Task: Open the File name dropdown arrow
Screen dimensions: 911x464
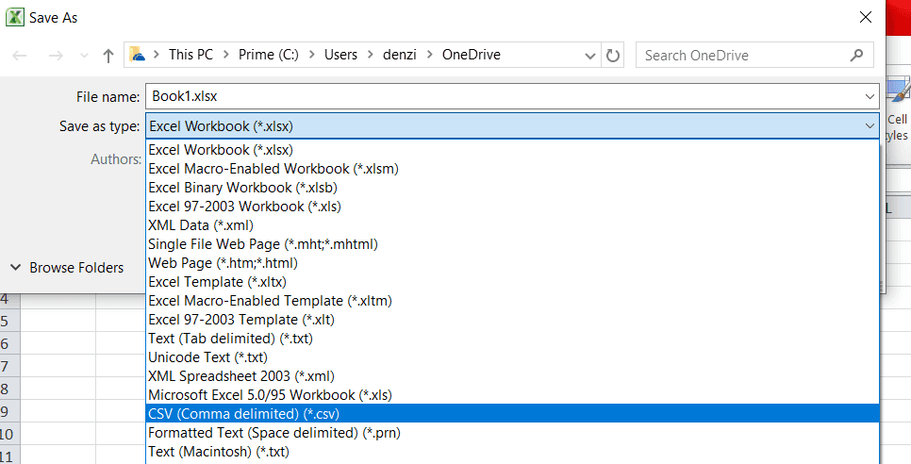Action: click(x=870, y=96)
